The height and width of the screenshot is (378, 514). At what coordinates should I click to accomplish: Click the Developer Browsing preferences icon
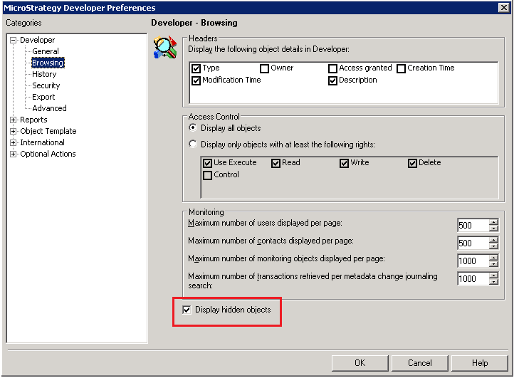point(165,47)
